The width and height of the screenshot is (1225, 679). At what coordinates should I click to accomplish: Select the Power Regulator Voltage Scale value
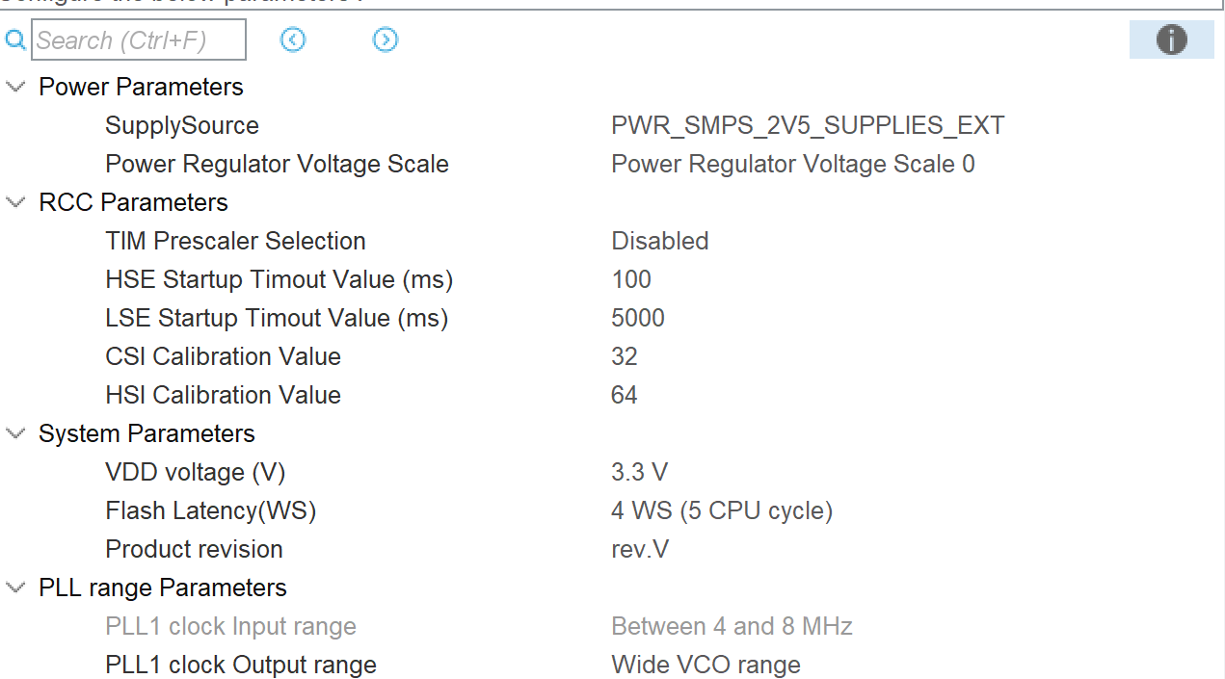(x=793, y=164)
